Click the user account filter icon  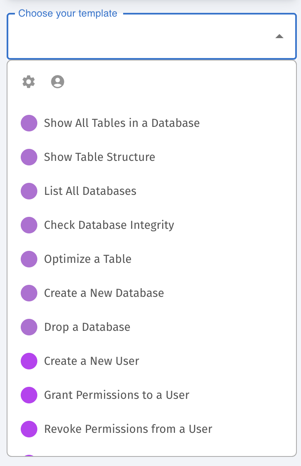tap(58, 81)
